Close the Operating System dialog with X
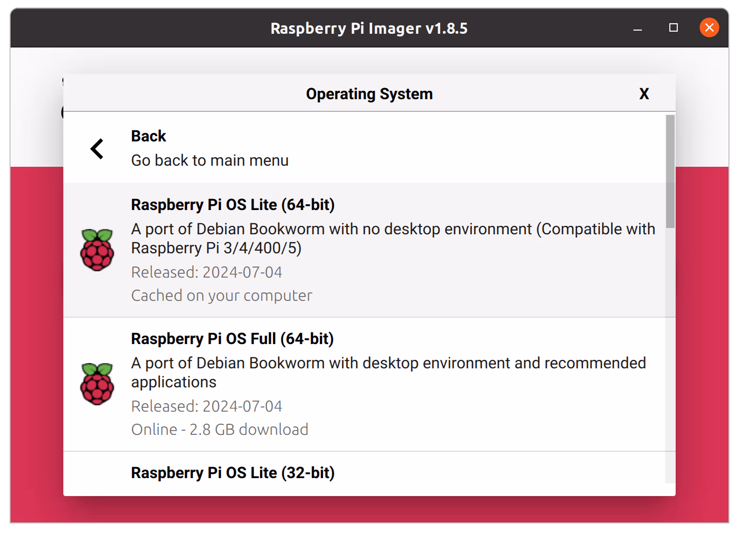 (x=644, y=94)
